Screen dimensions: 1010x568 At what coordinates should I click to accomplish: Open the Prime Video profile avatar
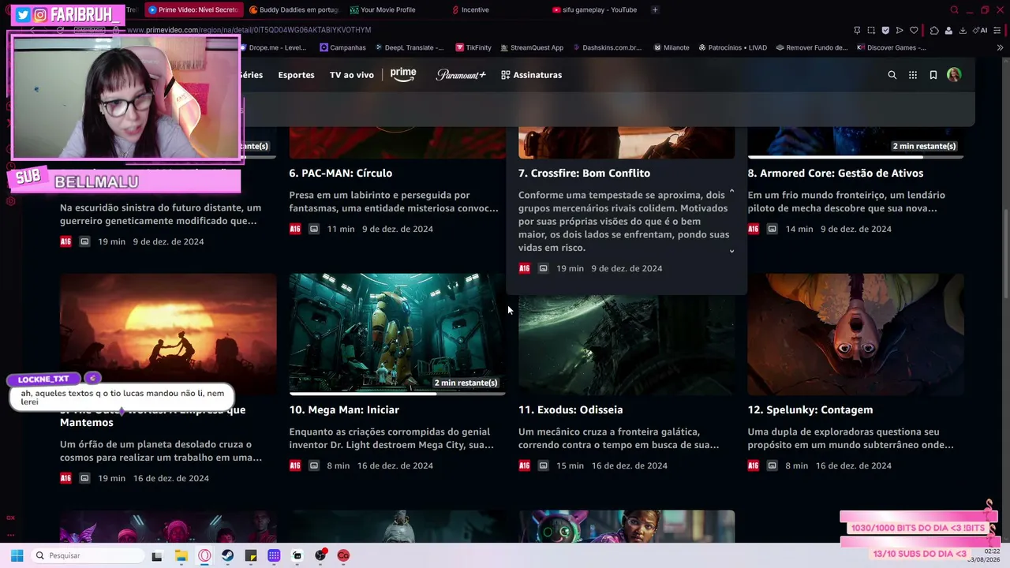point(954,75)
